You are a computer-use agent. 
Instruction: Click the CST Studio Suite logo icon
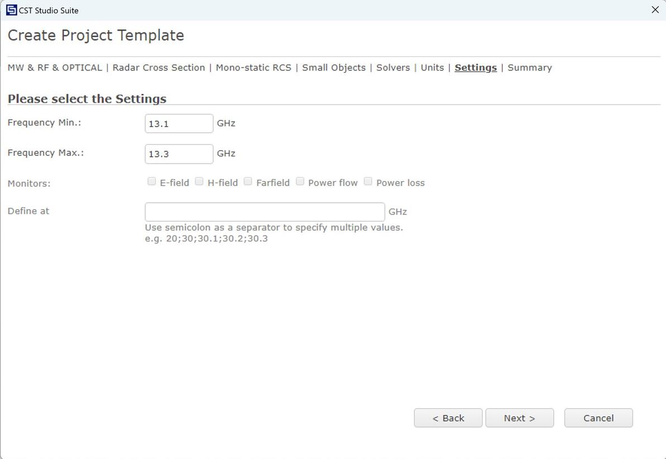click(x=11, y=10)
